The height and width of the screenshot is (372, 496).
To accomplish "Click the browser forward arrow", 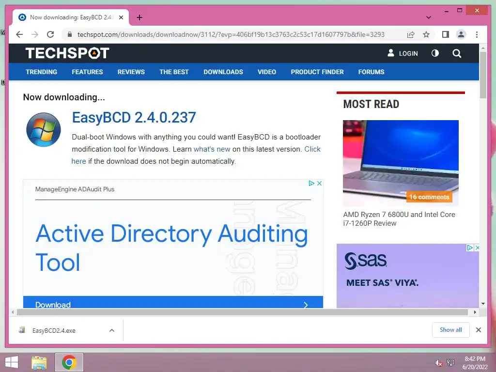I will 35,34.
